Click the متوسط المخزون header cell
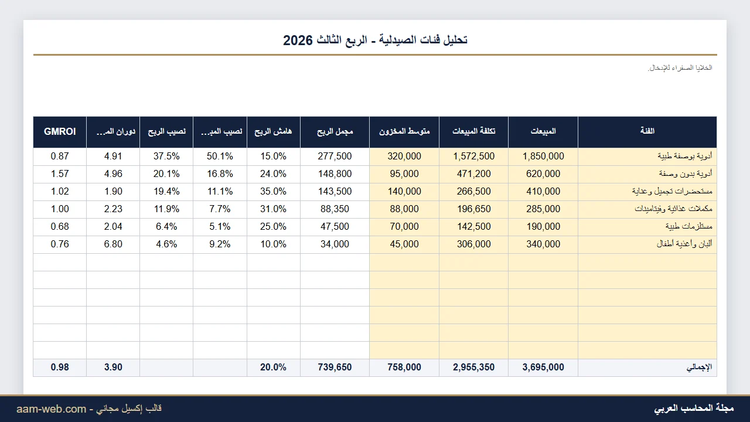750x422 pixels. [x=404, y=132]
